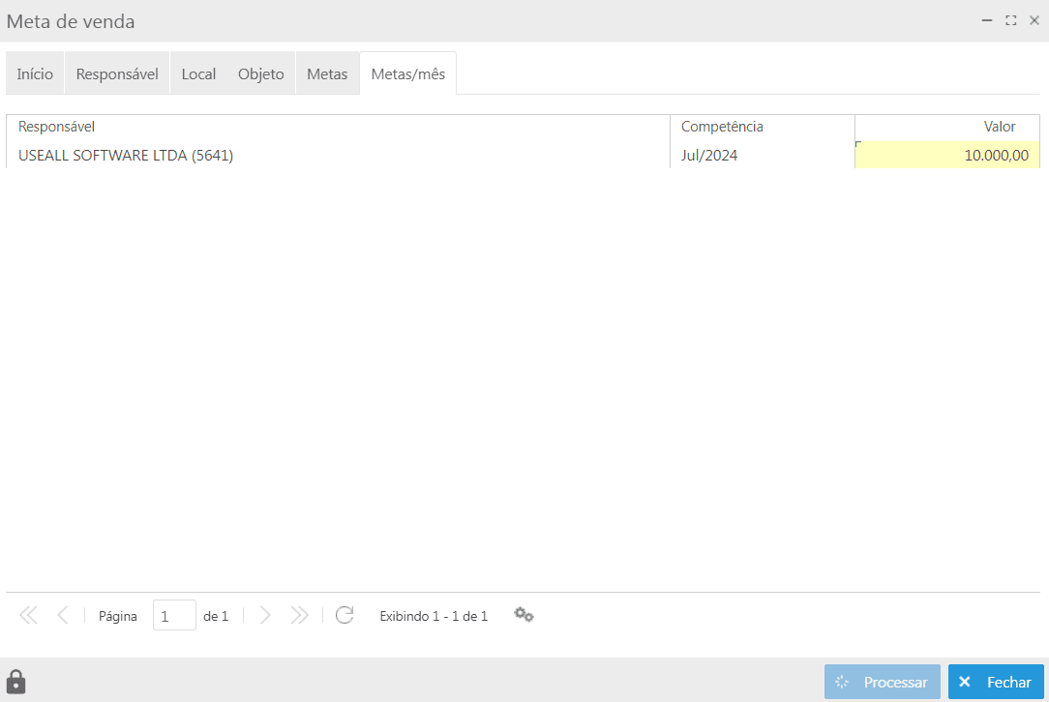Go to the first page of results
The height and width of the screenshot is (702, 1049).
click(28, 615)
